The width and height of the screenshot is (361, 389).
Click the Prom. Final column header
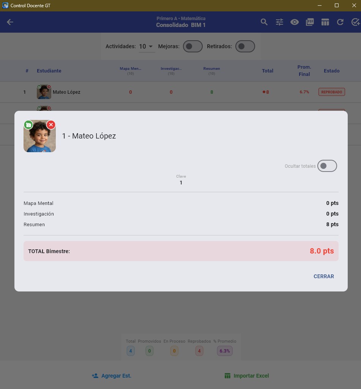pos(304,71)
